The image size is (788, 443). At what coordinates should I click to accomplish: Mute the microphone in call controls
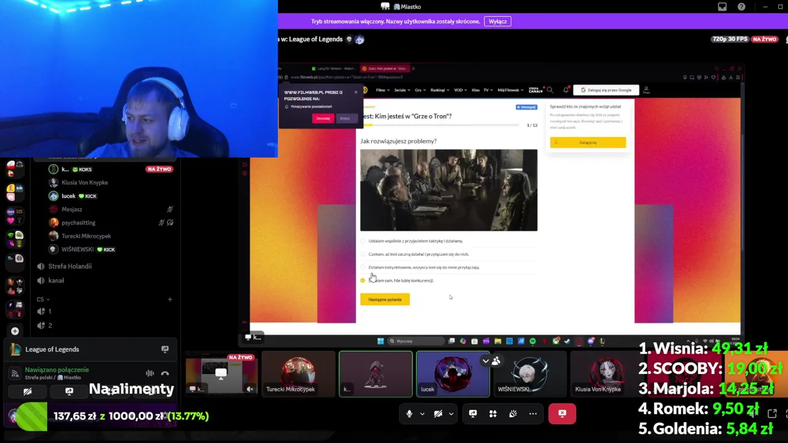pos(409,414)
